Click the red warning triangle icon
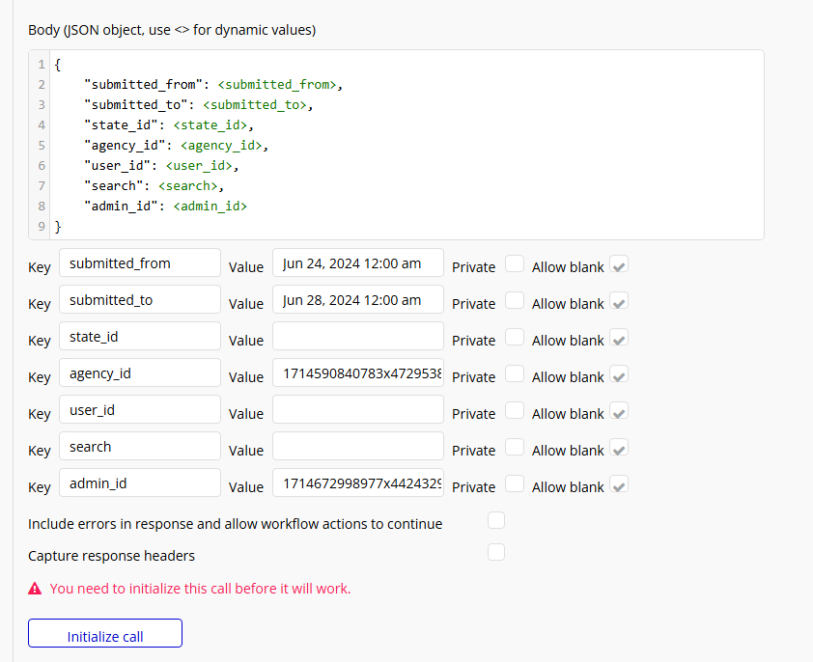The image size is (813, 662). tap(35, 589)
